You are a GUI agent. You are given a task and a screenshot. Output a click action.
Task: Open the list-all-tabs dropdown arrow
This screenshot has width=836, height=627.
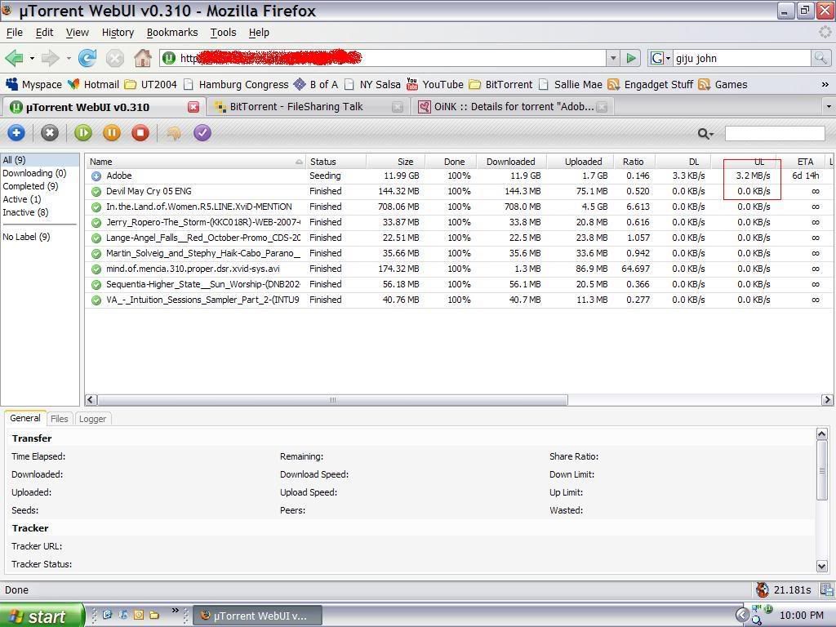[x=829, y=107]
